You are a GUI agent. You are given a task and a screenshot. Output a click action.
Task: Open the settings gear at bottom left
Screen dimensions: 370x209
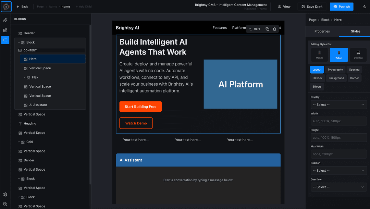(5, 194)
